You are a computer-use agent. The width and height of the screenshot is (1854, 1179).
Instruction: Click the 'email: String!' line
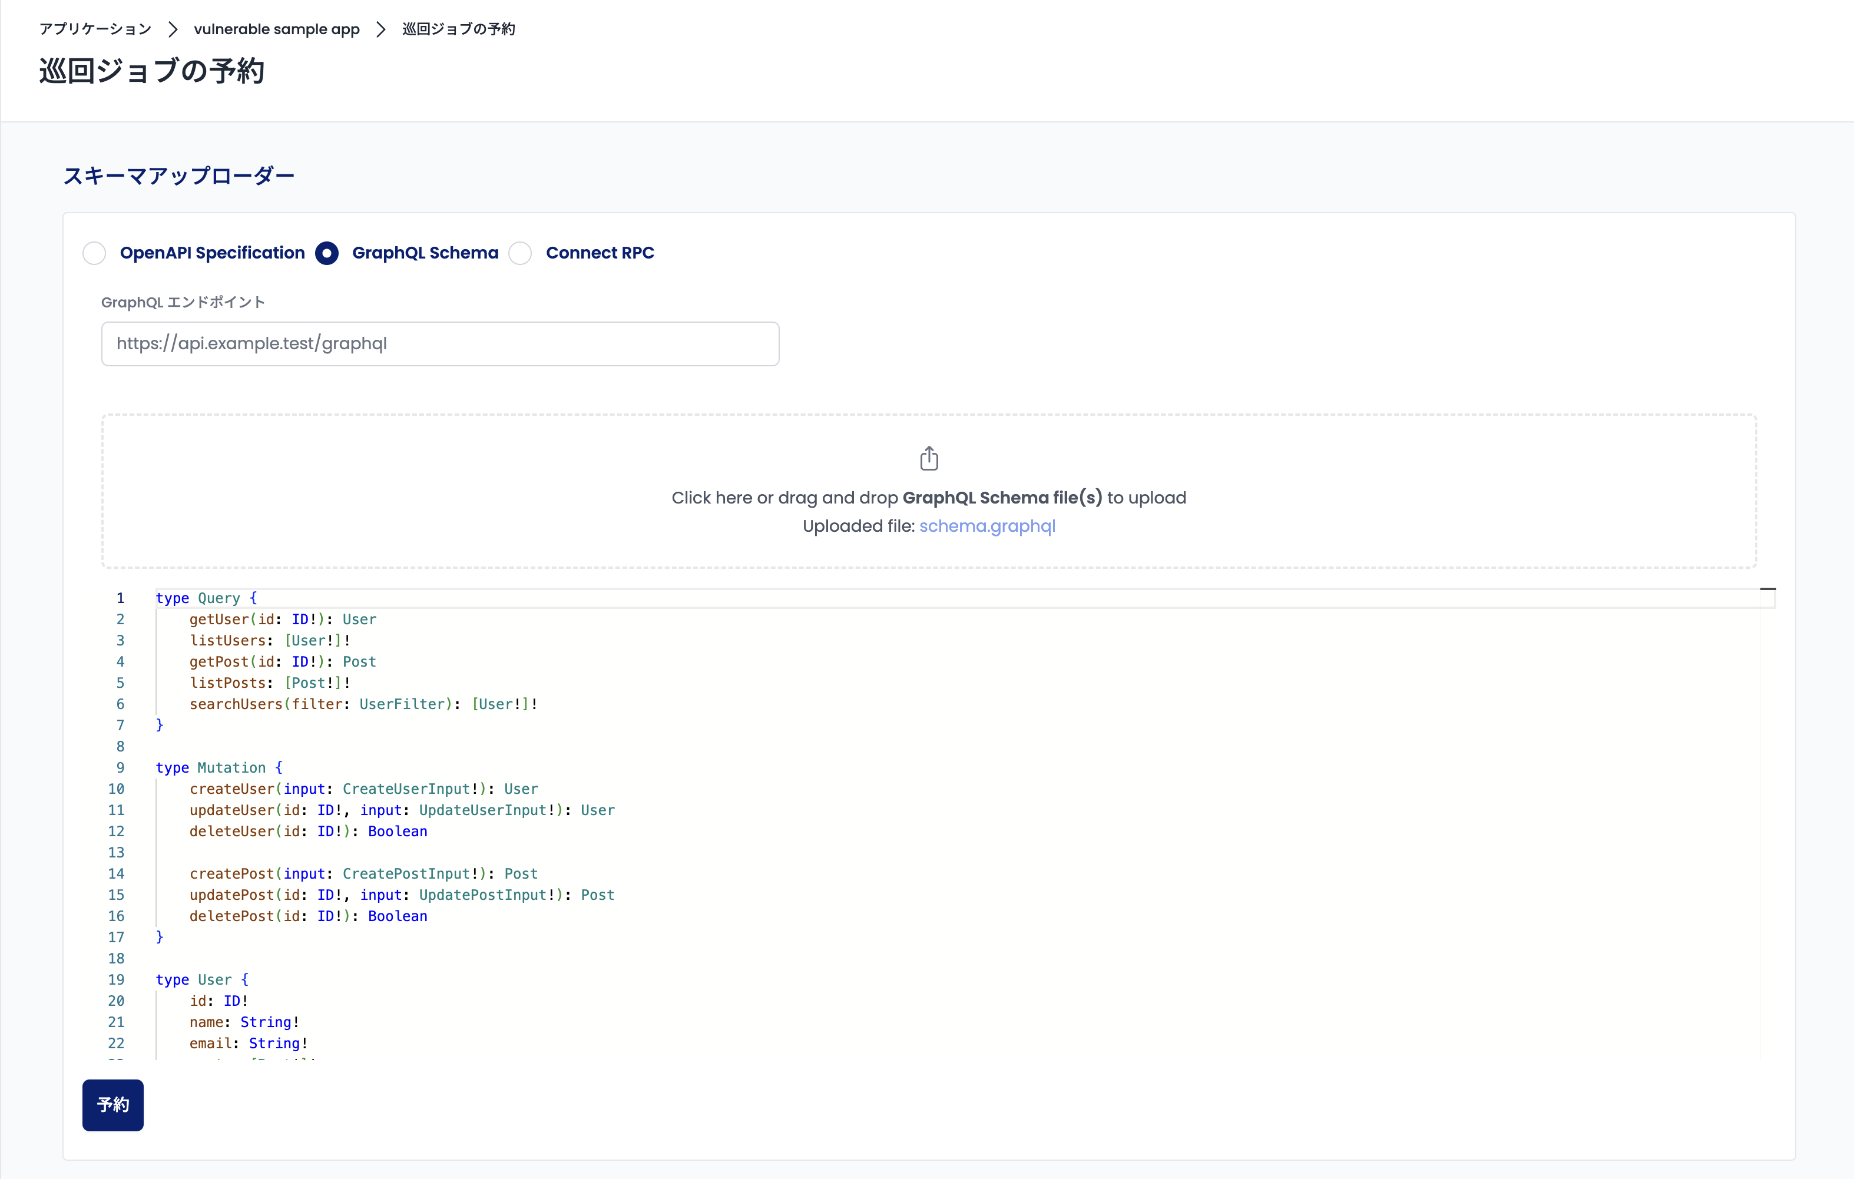pos(249,1044)
